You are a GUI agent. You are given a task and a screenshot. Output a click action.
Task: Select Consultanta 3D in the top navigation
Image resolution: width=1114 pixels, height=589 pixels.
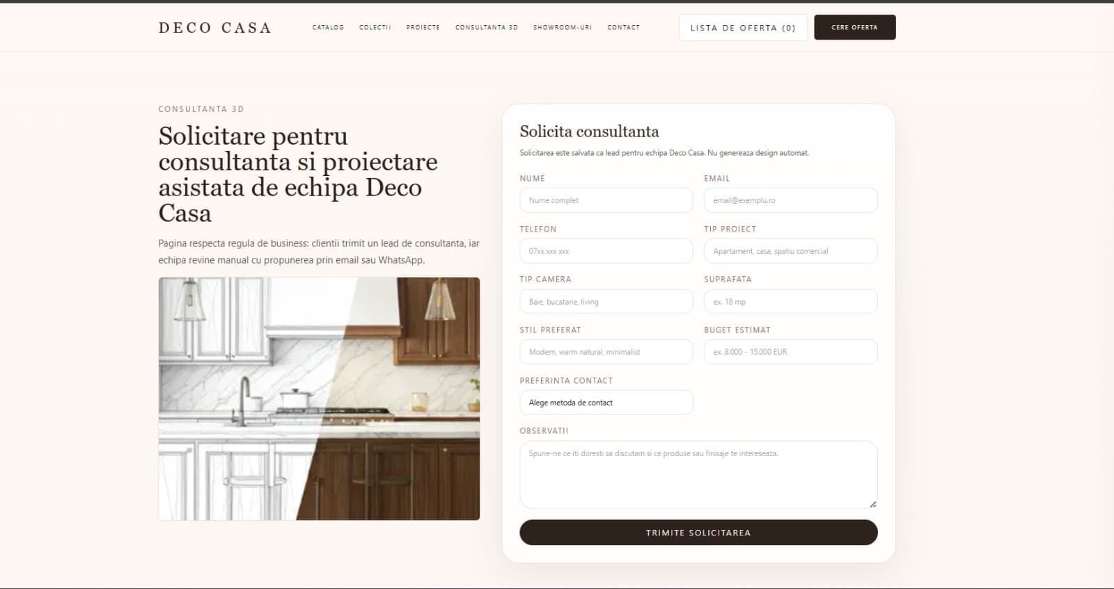click(x=487, y=28)
